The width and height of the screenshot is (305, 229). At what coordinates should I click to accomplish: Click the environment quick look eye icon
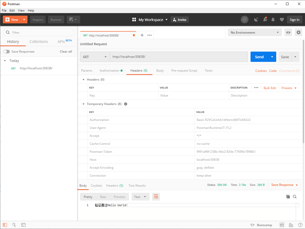click(x=288, y=33)
